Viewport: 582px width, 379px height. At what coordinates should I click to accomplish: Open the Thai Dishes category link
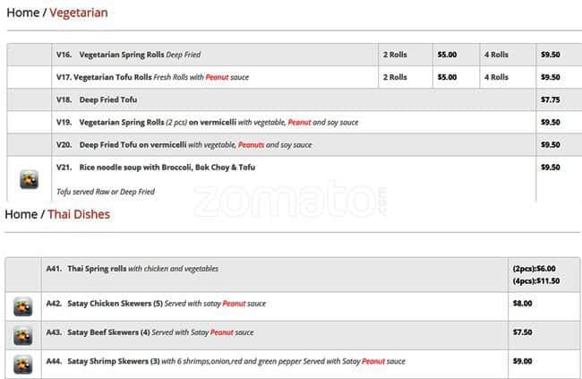pos(79,214)
